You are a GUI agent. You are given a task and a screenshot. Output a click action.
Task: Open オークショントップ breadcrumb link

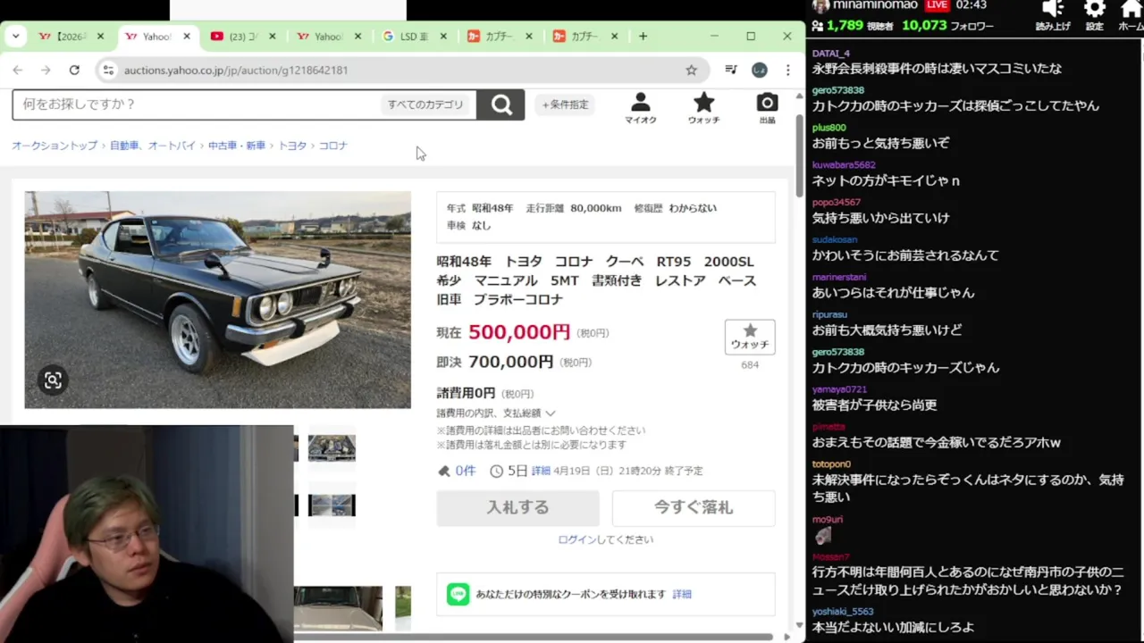click(55, 146)
